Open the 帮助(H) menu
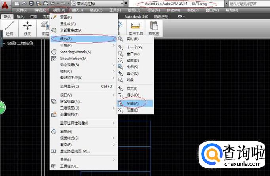The width and height of the screenshot is (270, 176). (232, 10)
